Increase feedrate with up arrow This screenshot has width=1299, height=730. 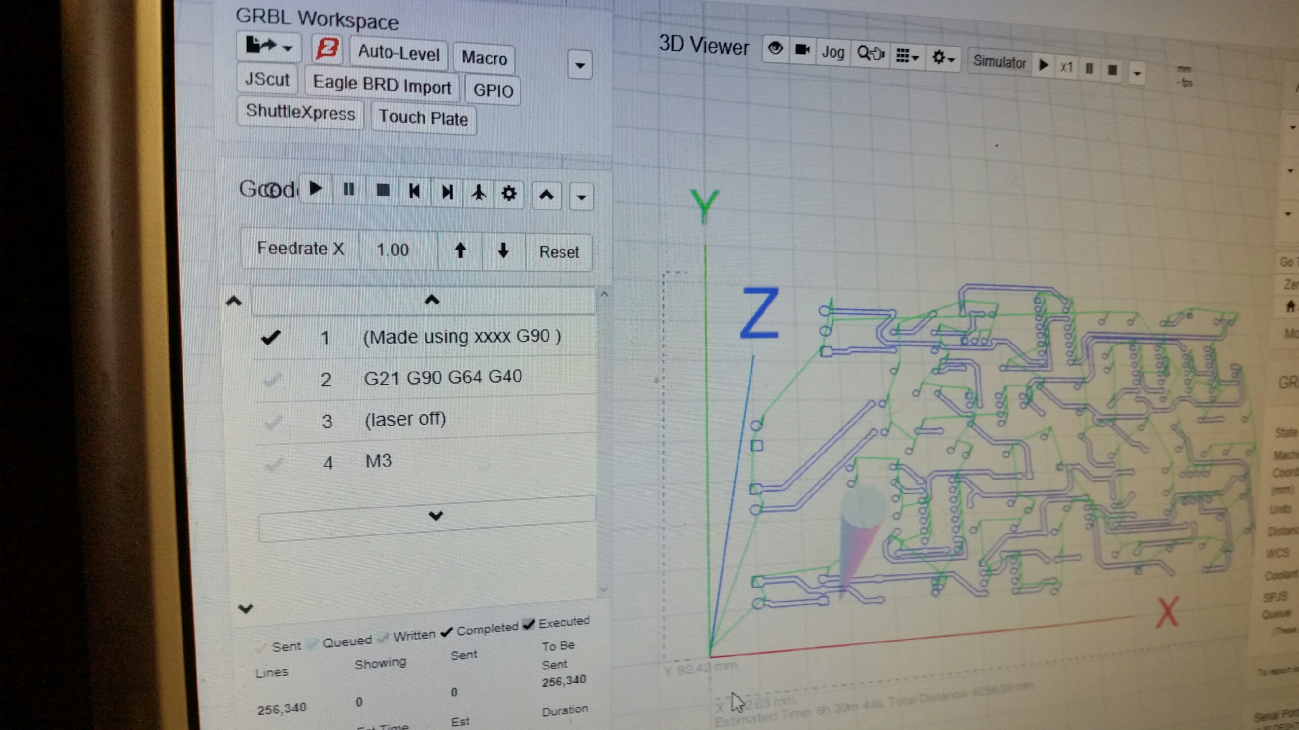click(x=460, y=250)
